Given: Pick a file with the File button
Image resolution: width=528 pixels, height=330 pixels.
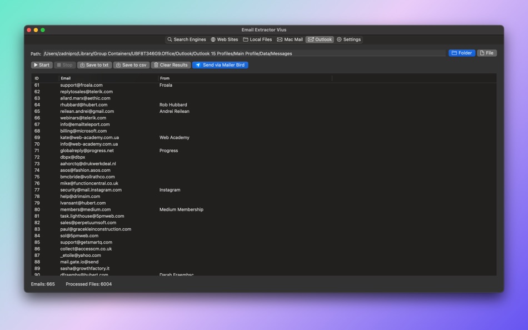Looking at the screenshot, I should pyautogui.click(x=486, y=53).
